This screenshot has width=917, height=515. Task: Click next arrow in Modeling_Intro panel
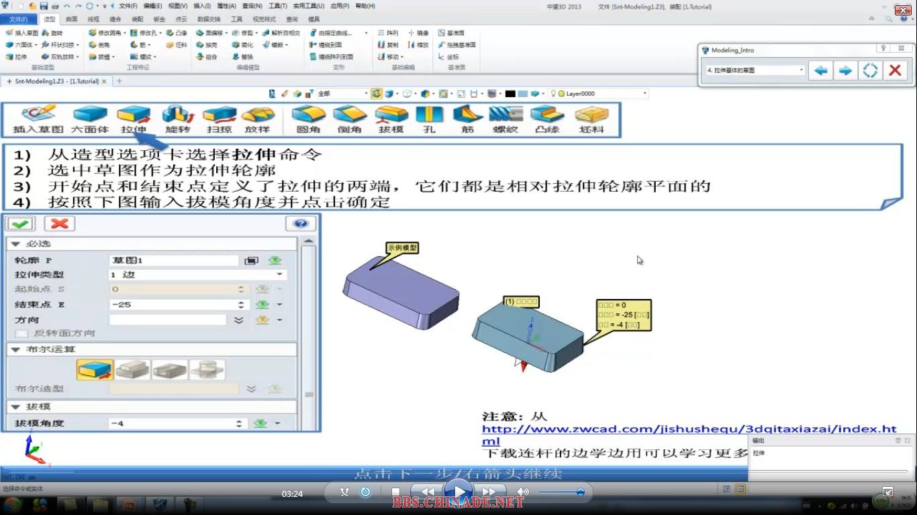(x=845, y=70)
